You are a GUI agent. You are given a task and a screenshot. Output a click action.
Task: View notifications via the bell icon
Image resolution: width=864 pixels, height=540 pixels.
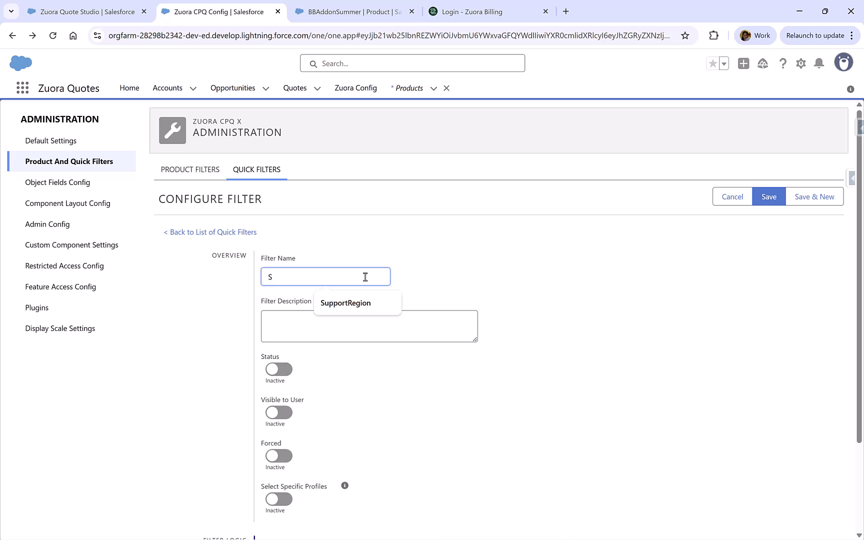pos(819,63)
